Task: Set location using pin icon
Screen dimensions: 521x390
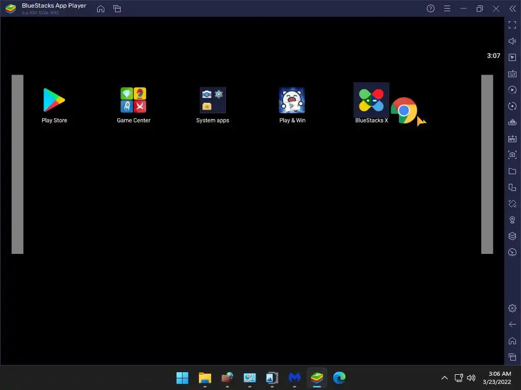Action: coord(512,220)
